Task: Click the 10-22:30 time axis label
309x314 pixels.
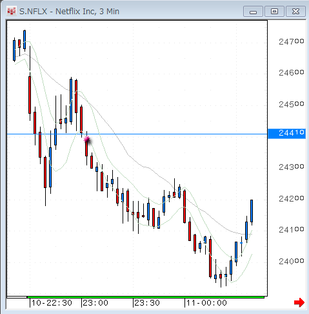Action: tap(52, 303)
